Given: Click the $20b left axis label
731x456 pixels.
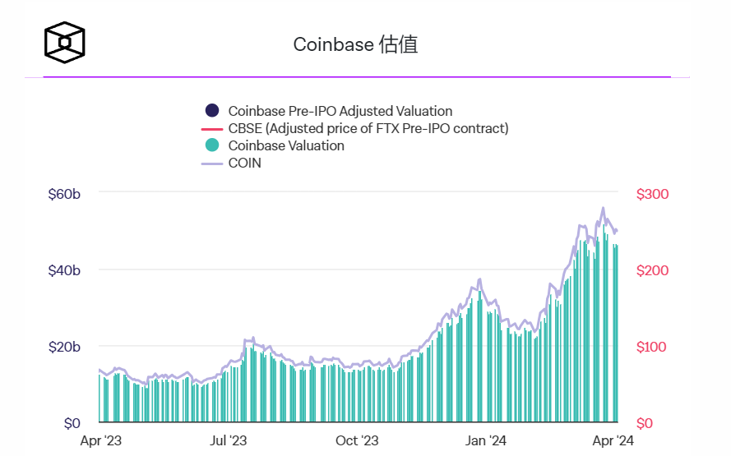Looking at the screenshot, I should point(64,347).
